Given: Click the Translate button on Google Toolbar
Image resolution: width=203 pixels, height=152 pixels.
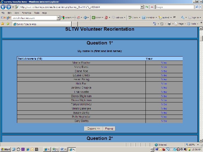Looking at the screenshot, I should 148,17.
